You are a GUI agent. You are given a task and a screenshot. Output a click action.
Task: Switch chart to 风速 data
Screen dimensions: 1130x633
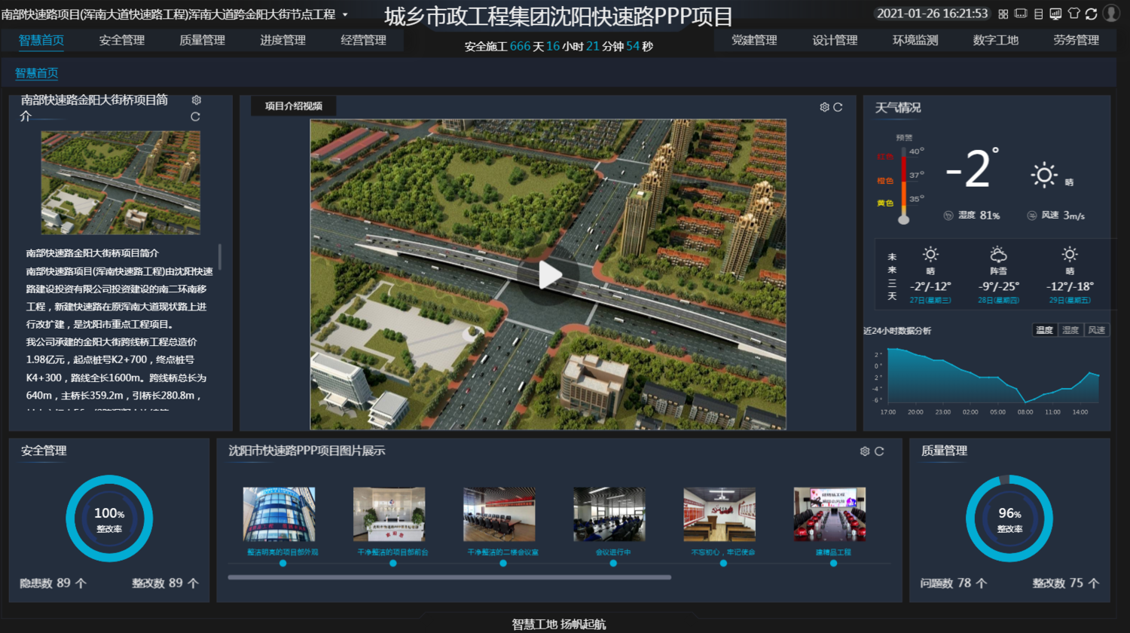1096,330
